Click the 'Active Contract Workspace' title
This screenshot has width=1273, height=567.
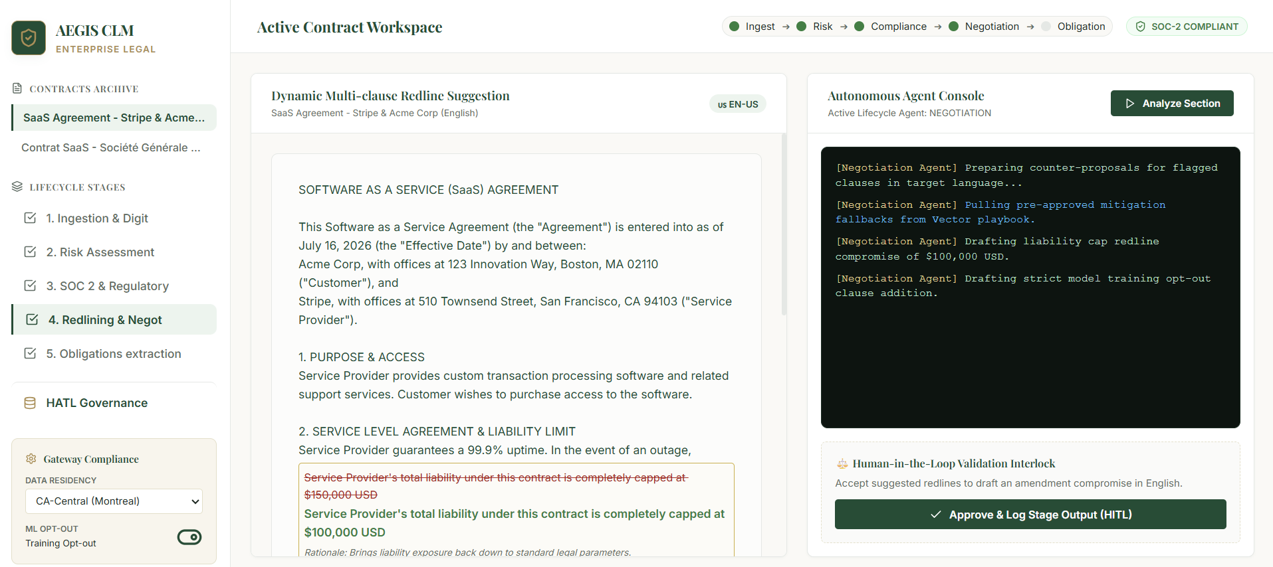tap(350, 27)
